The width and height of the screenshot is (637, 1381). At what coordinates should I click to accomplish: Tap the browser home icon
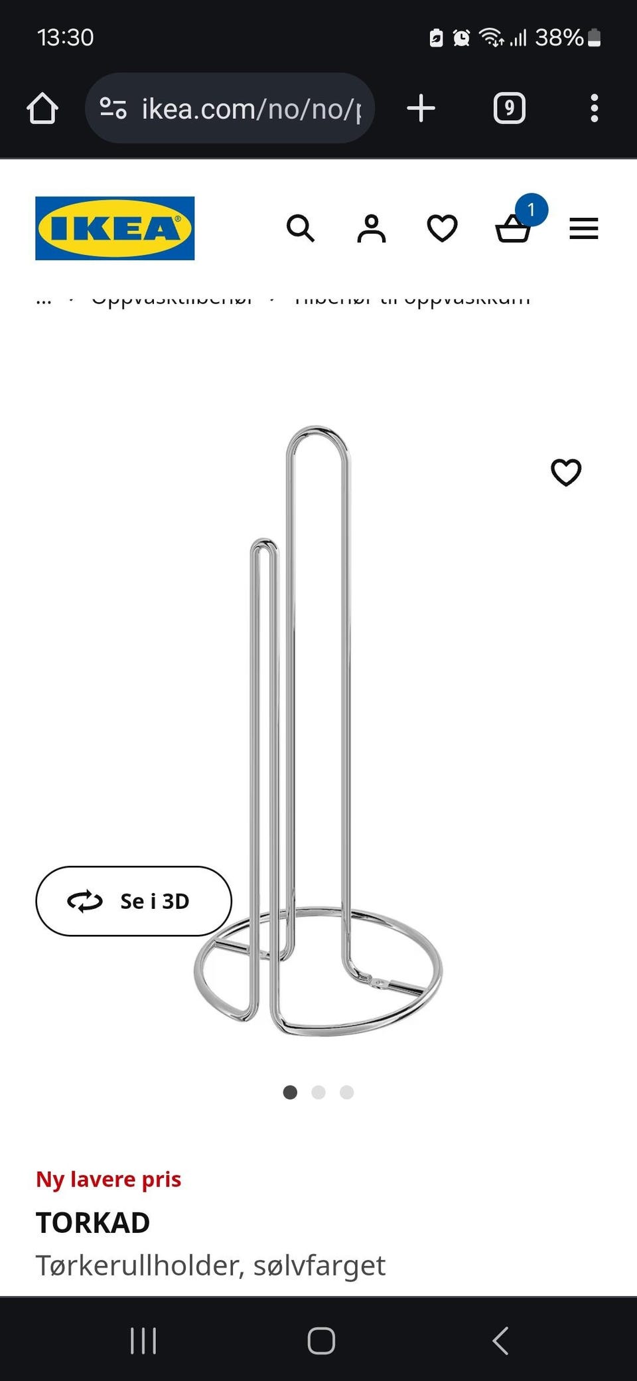42,108
